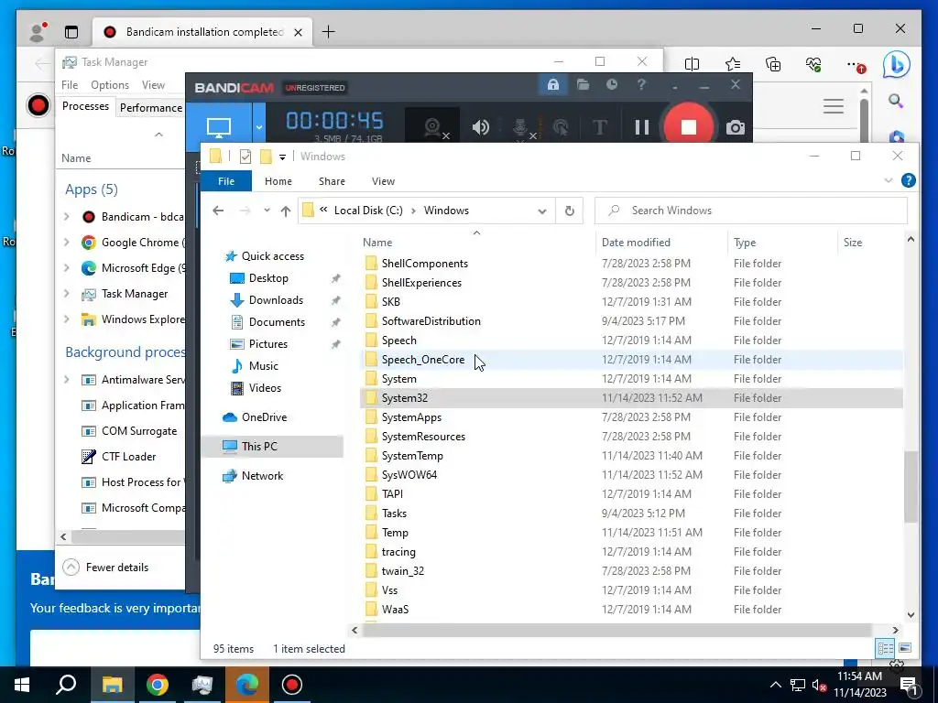Open Edge Collections icon
Image resolution: width=938 pixels, height=703 pixels.
[x=773, y=65]
